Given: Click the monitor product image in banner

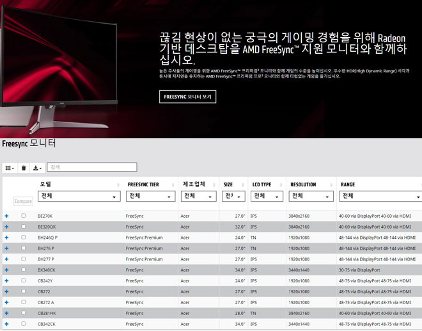Looking at the screenshot, I should click(x=59, y=70).
